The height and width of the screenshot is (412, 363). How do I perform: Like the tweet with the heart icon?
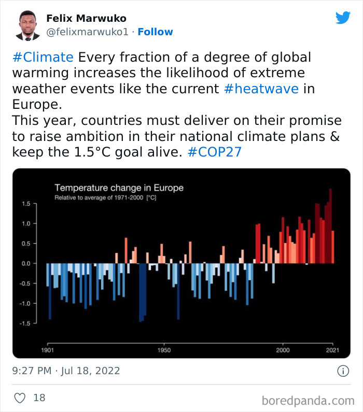click(20, 398)
